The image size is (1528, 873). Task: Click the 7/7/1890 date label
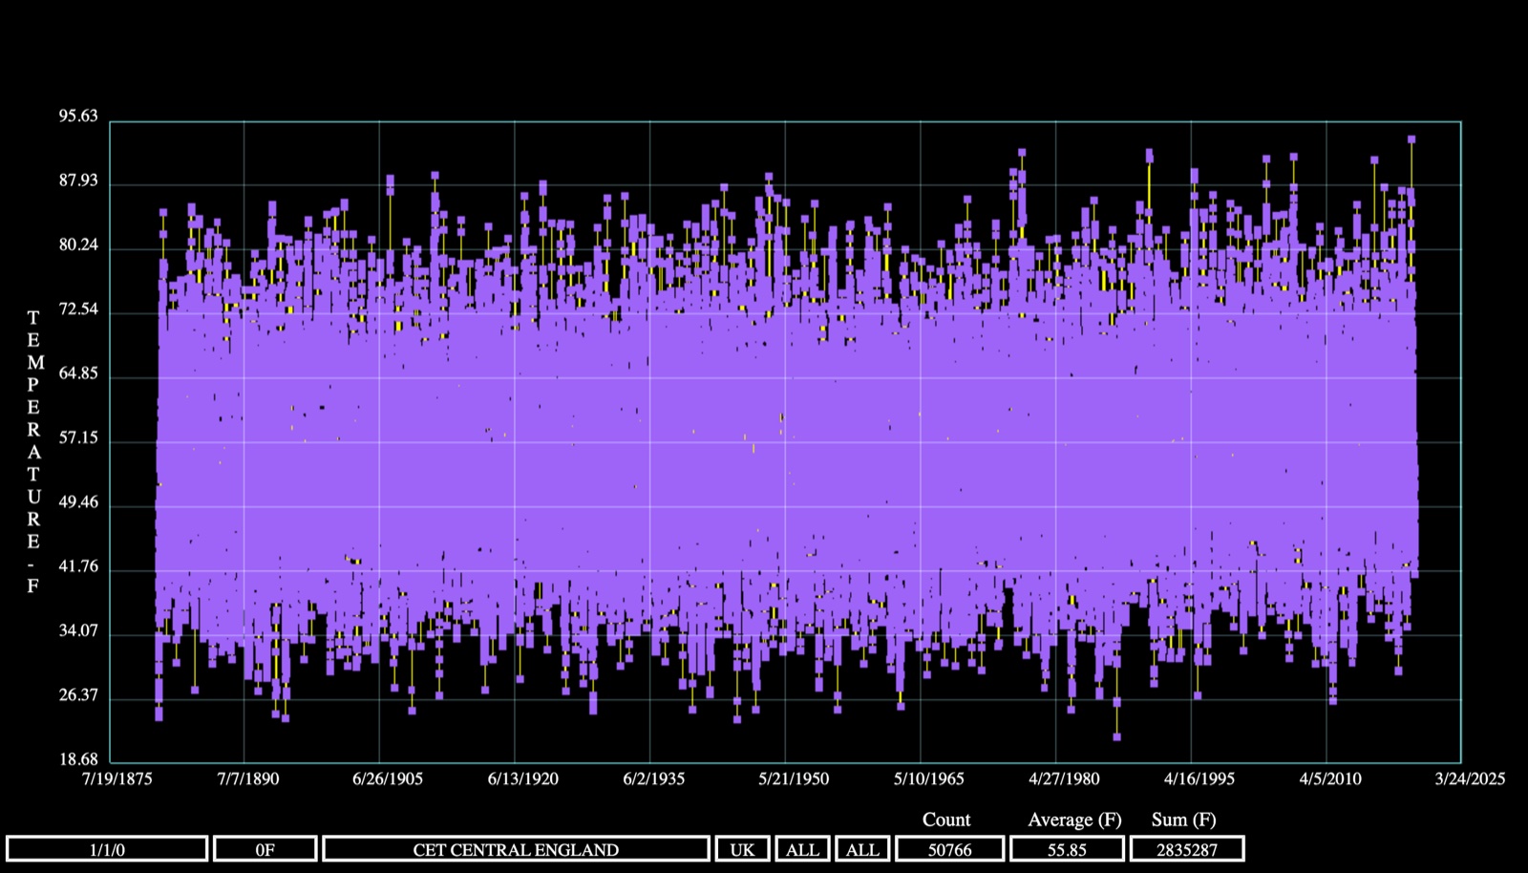(248, 778)
